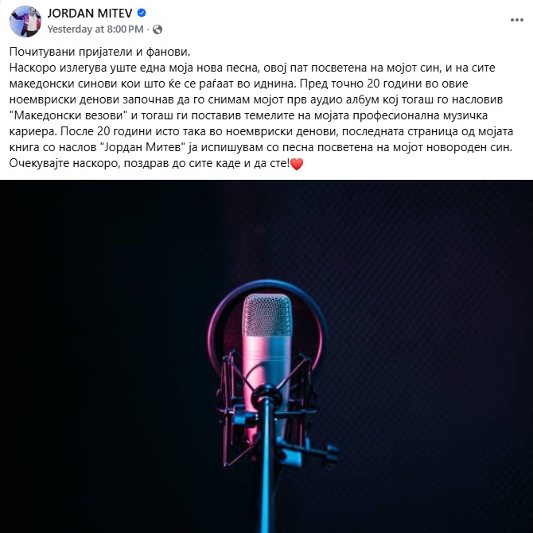Click the words 'После 20 години'
The image size is (533, 533).
(100, 131)
